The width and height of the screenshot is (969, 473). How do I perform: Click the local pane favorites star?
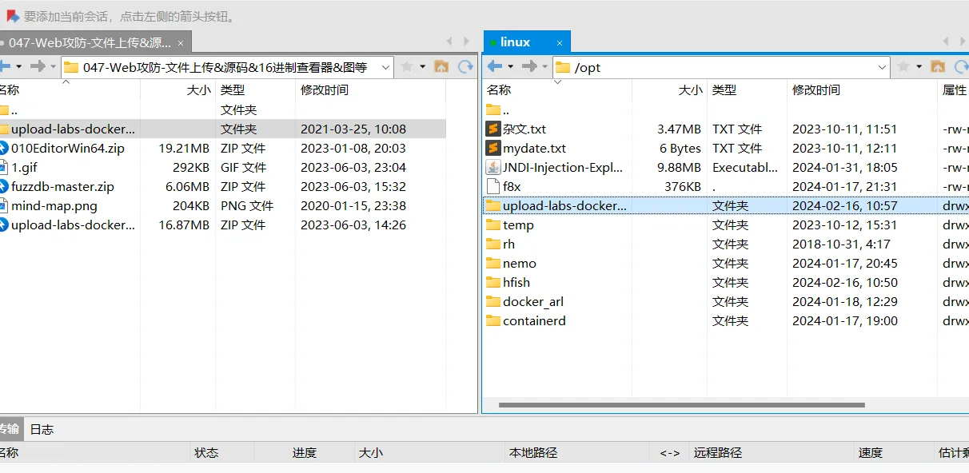pyautogui.click(x=407, y=66)
